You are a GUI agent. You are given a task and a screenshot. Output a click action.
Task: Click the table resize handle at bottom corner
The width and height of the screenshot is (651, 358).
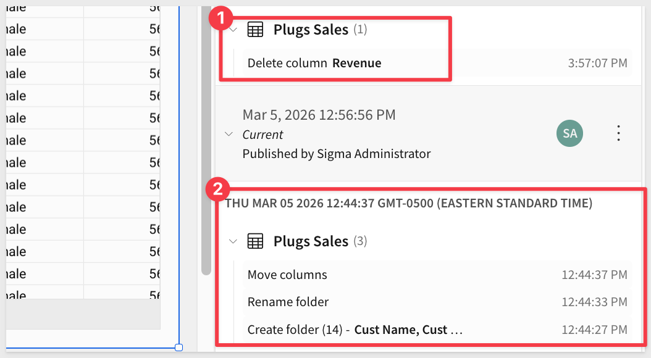click(178, 348)
